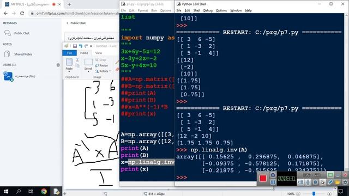Open recorder settings gear

345,182
